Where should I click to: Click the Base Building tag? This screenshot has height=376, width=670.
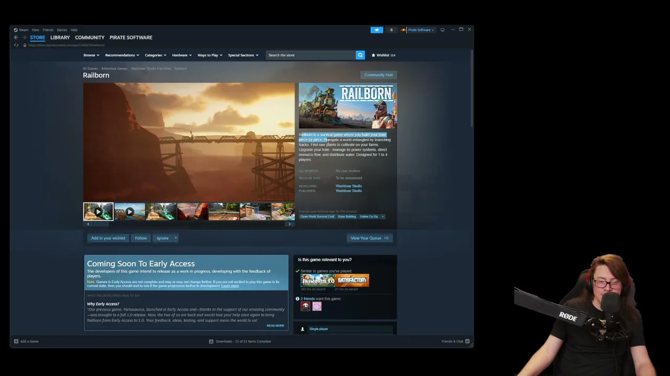tap(347, 216)
